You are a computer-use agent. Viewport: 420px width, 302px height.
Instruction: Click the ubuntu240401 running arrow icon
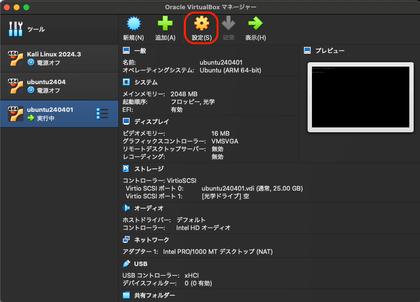(x=31, y=118)
